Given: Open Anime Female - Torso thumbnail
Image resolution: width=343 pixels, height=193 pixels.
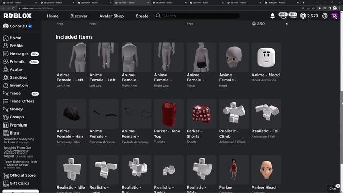Looking at the screenshot, I should click(202, 57).
